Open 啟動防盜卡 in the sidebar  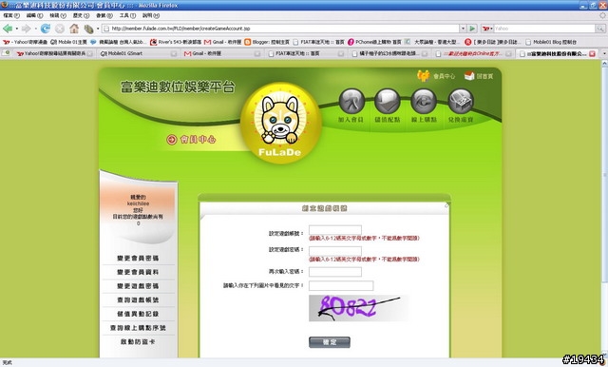point(138,341)
